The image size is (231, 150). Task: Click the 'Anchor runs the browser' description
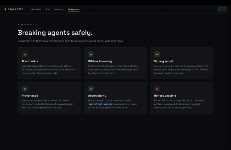(113, 70)
